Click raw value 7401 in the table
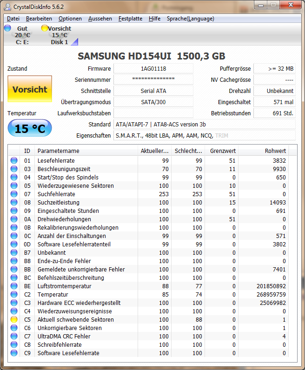The width and height of the screenshot is (305, 370). 279,270
